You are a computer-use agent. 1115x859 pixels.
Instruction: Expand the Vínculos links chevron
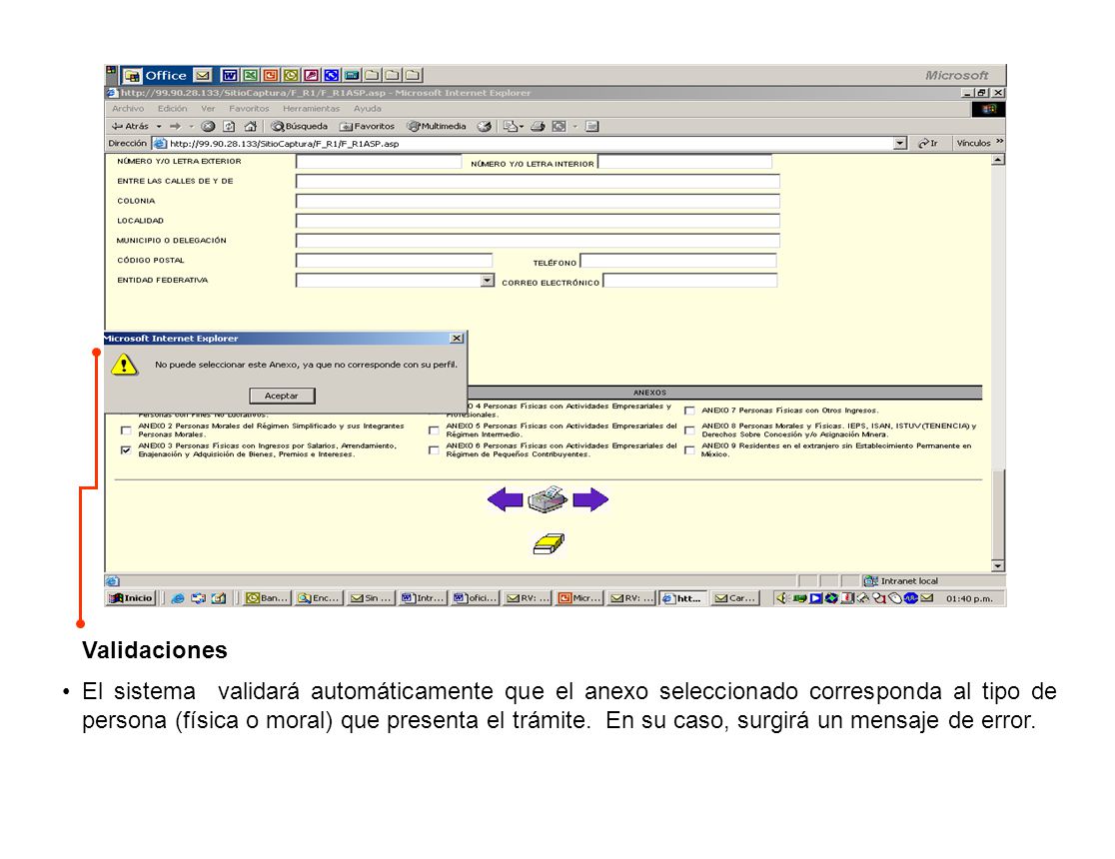(1000, 142)
